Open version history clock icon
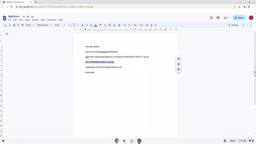Screen dimensions: 256x144 coord(212,18)
